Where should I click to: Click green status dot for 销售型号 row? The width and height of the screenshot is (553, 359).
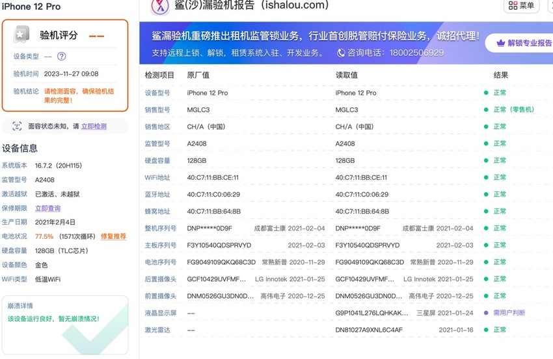point(486,110)
